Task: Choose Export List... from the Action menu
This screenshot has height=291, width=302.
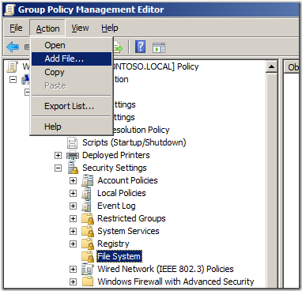Action: coord(71,106)
